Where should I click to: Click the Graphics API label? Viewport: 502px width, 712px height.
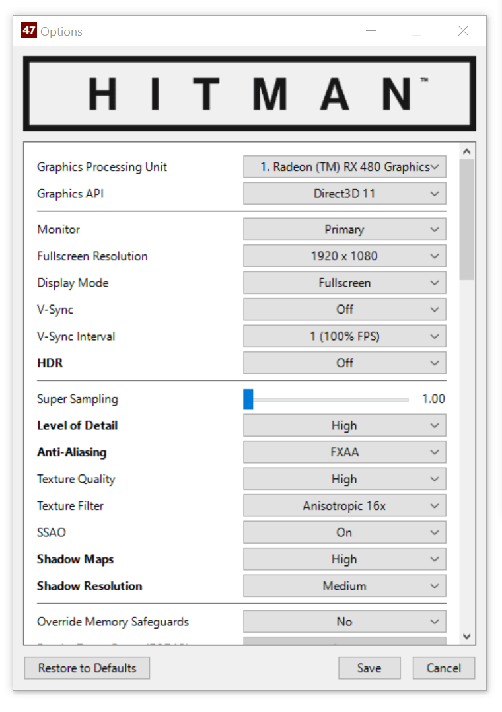tap(71, 194)
